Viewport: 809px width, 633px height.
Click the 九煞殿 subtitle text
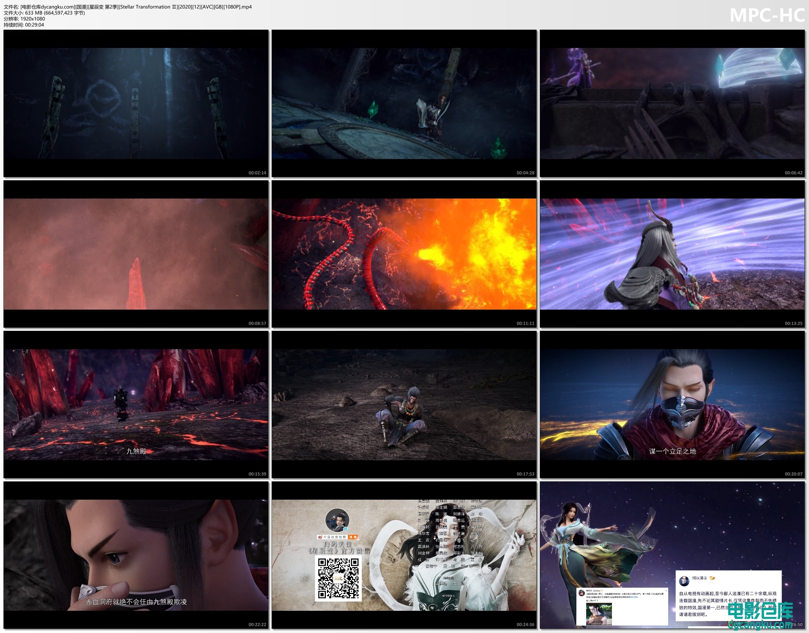click(x=136, y=451)
